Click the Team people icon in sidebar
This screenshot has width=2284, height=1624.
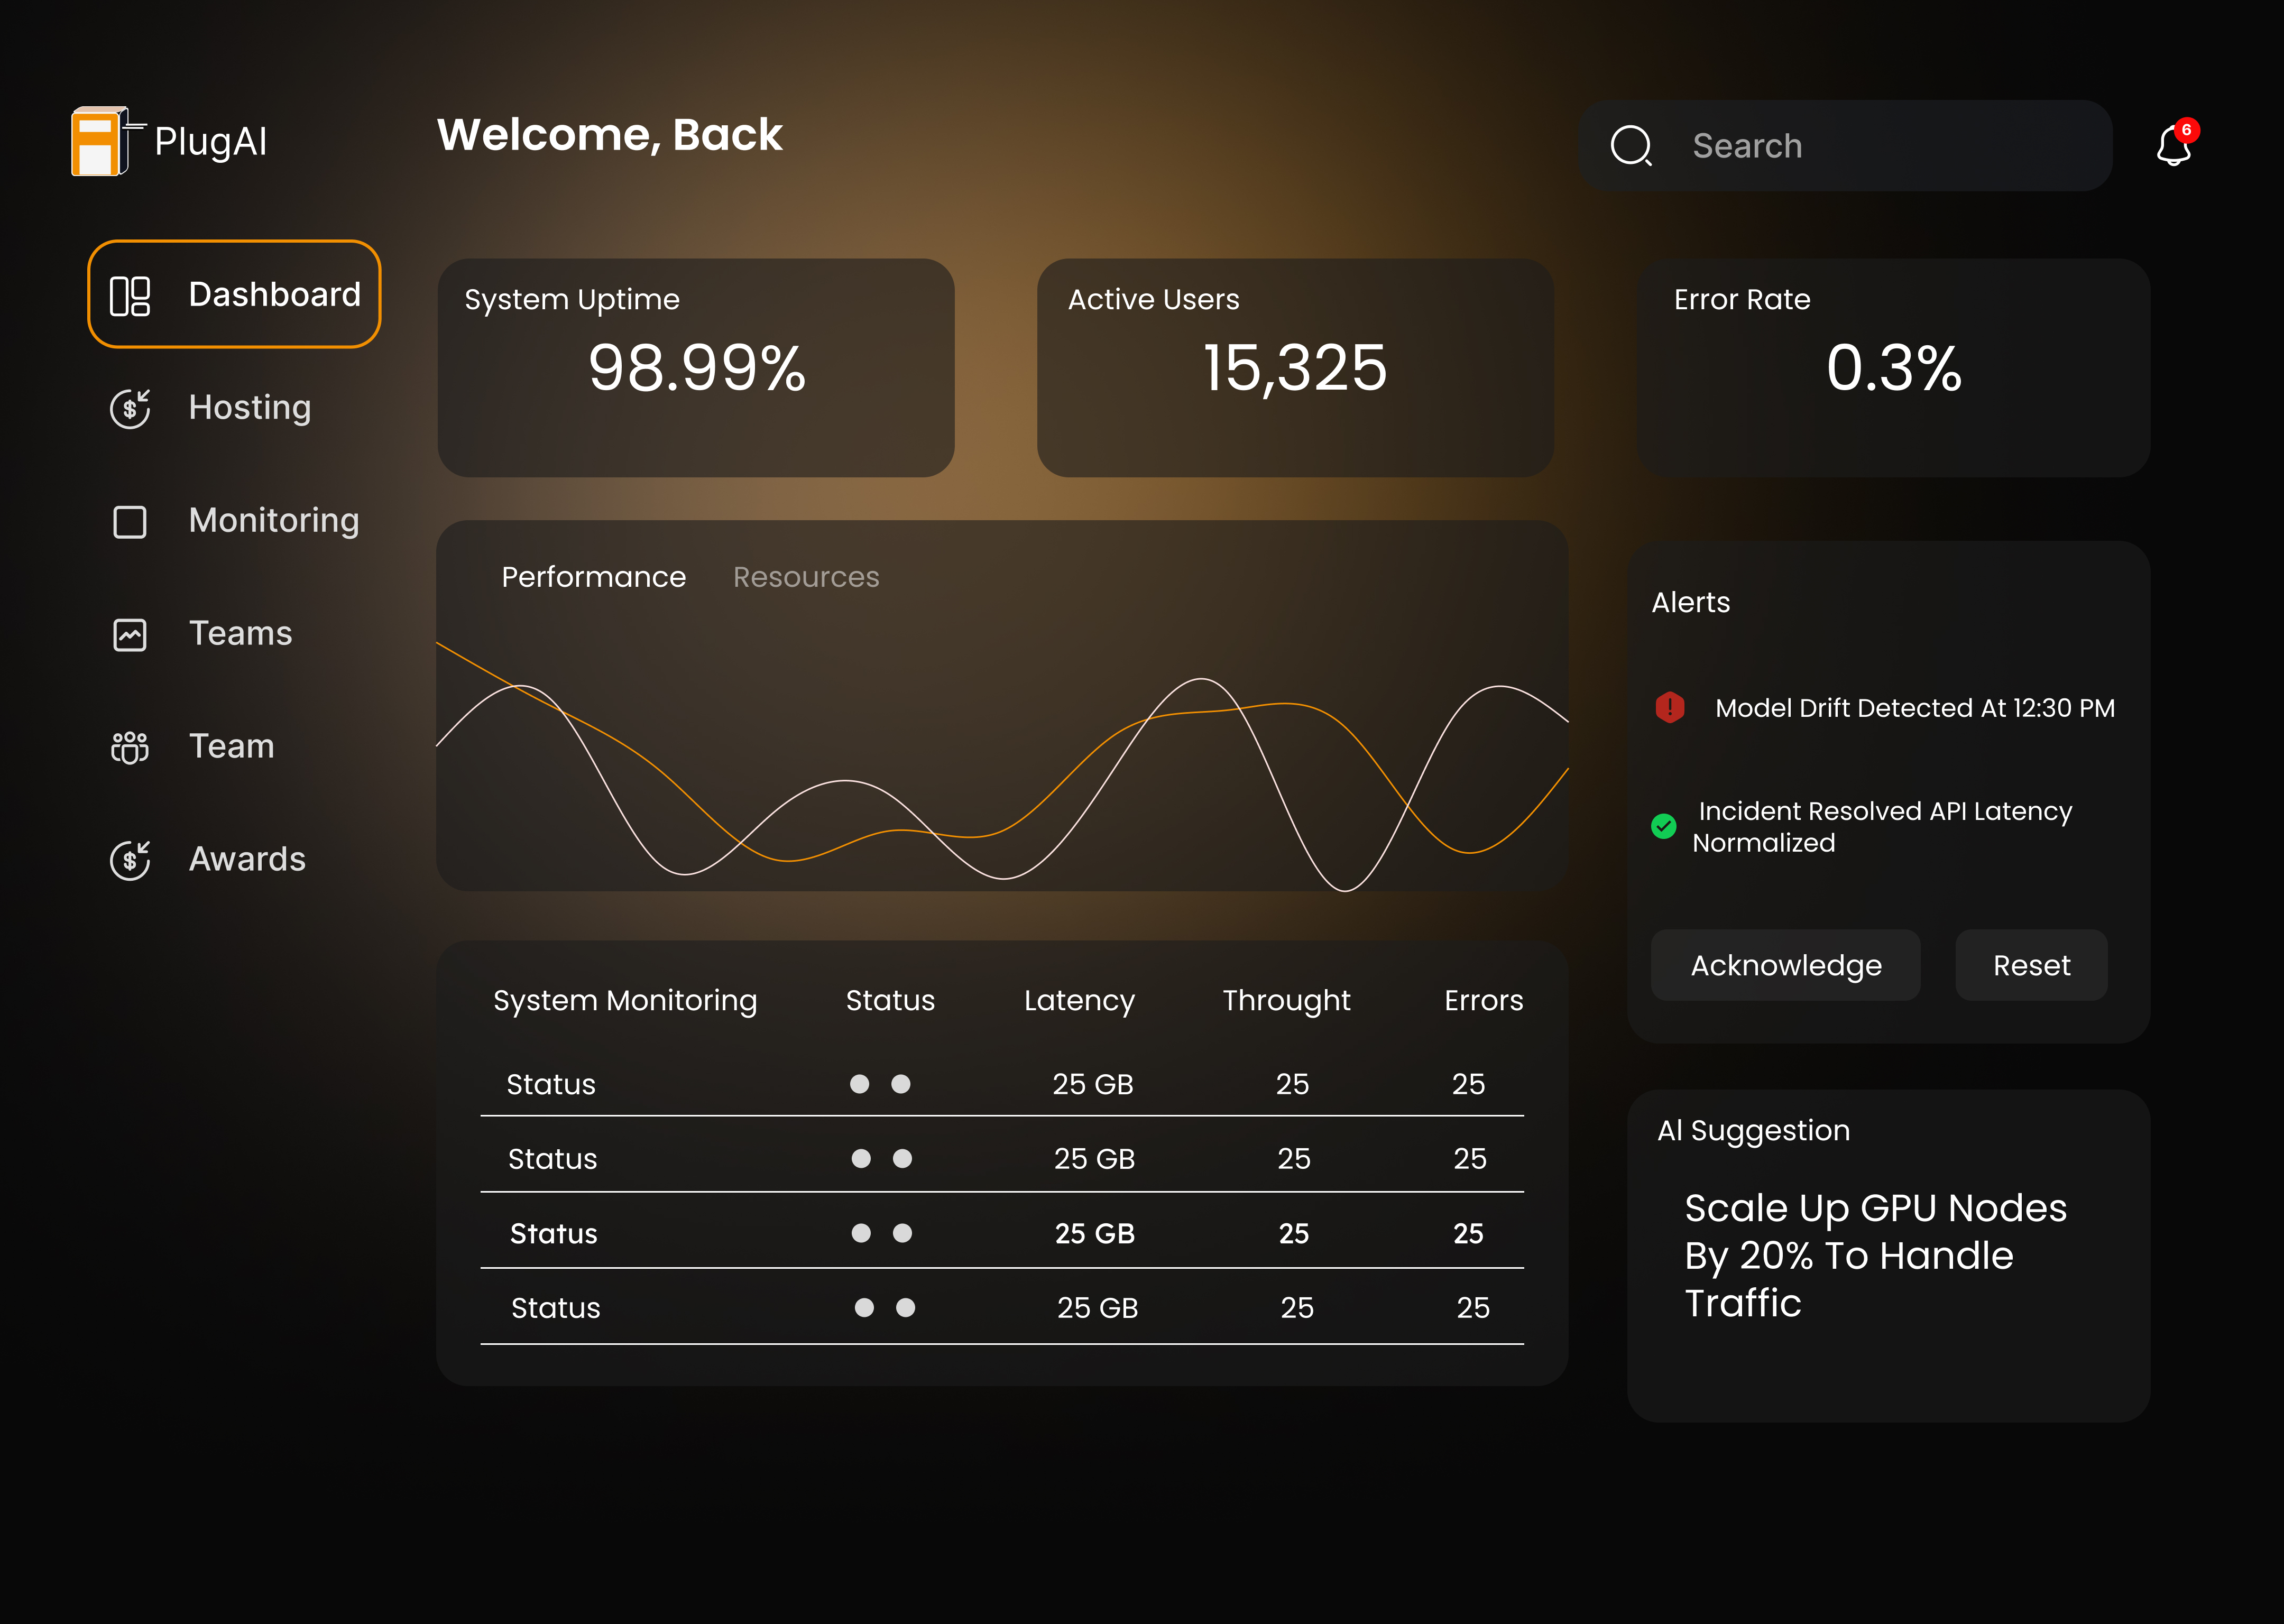130,747
